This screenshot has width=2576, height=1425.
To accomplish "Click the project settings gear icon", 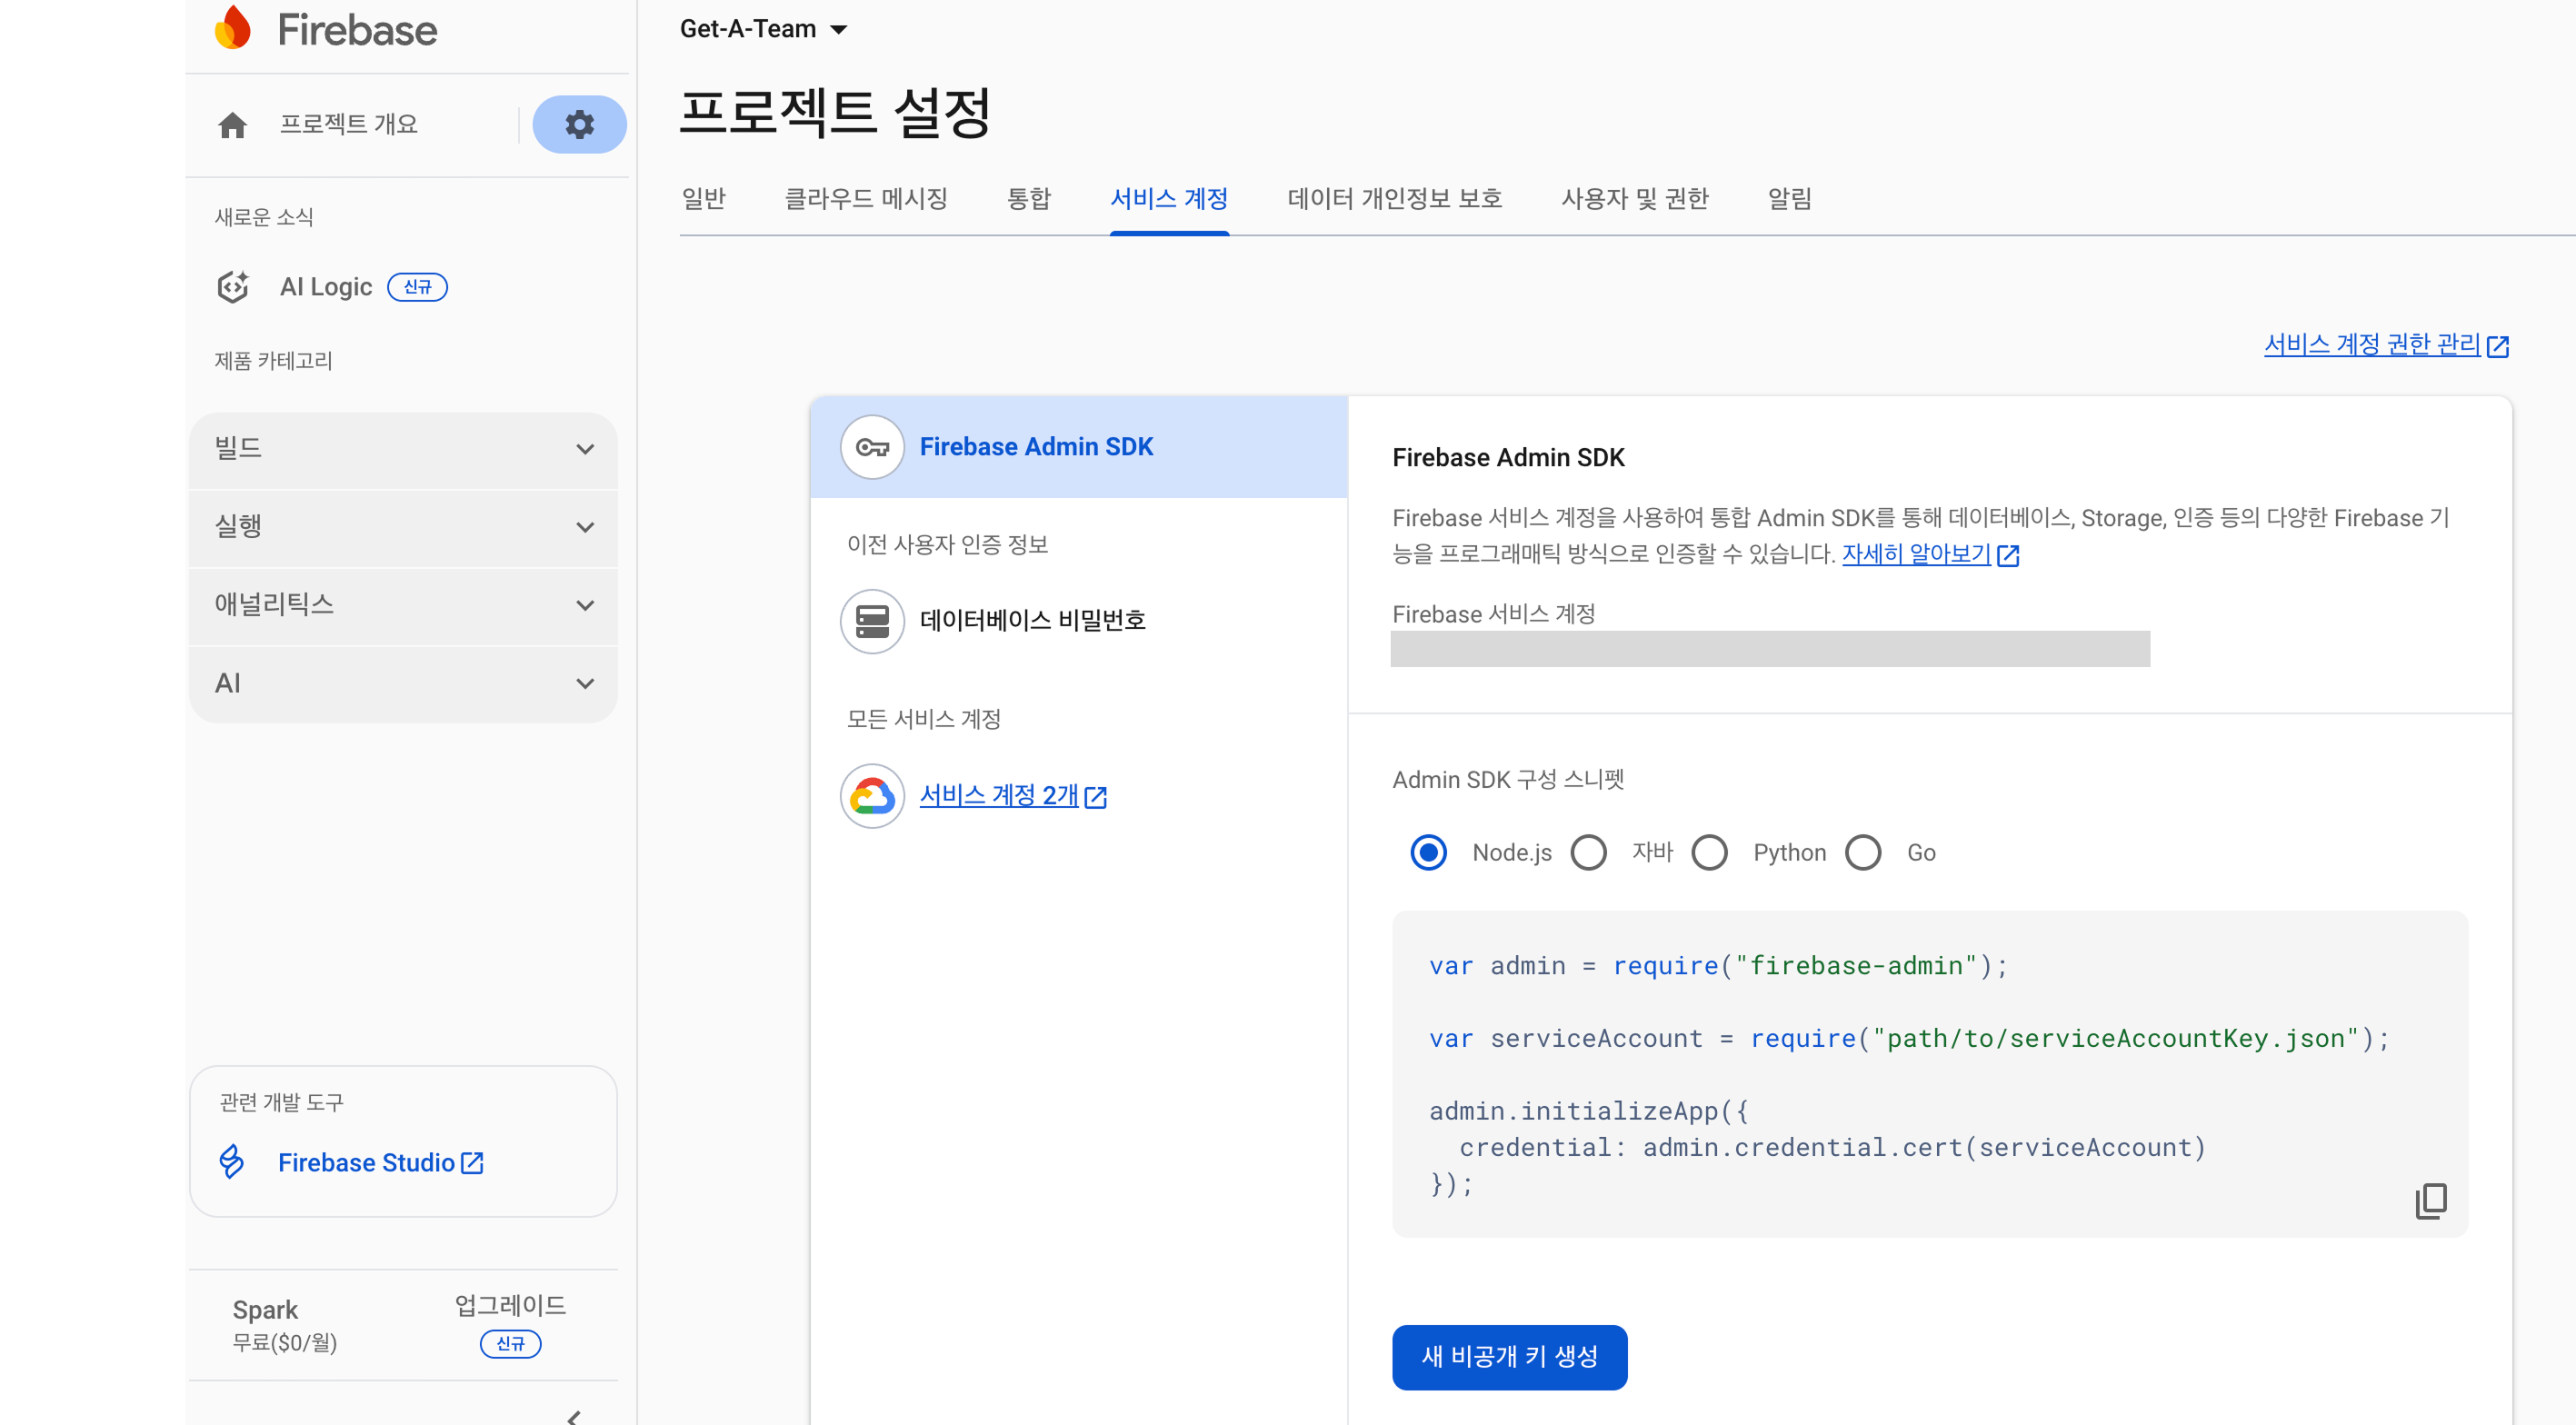I will (x=579, y=124).
